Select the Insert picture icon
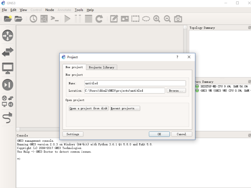This screenshot has height=188, width=251. pyautogui.click(x=125, y=19)
